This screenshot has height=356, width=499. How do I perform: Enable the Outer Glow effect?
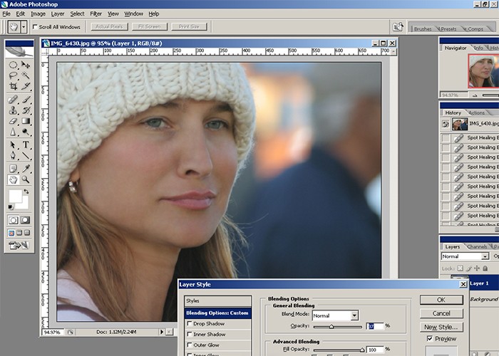[190, 345]
